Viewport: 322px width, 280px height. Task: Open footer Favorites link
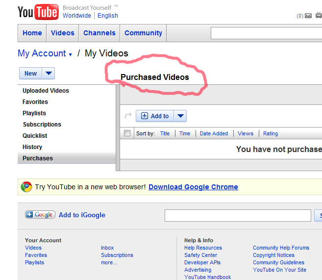point(36,255)
